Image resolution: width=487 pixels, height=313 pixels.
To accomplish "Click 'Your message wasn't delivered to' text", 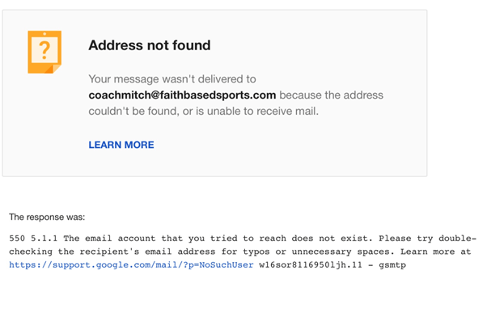I will tap(172, 79).
